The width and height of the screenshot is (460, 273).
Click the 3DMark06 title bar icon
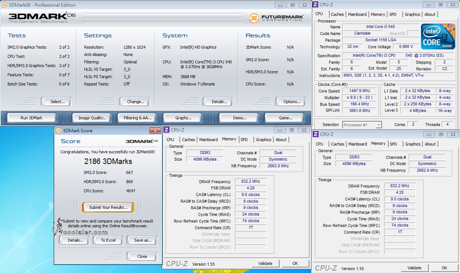(4, 5)
